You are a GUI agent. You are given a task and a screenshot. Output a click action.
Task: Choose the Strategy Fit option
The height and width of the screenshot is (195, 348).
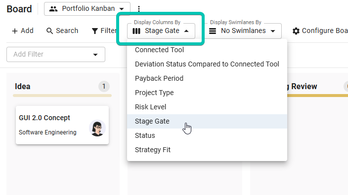coord(207,150)
